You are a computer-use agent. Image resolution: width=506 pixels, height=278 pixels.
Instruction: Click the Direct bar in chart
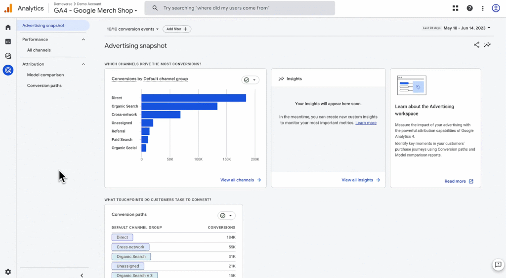pos(194,98)
